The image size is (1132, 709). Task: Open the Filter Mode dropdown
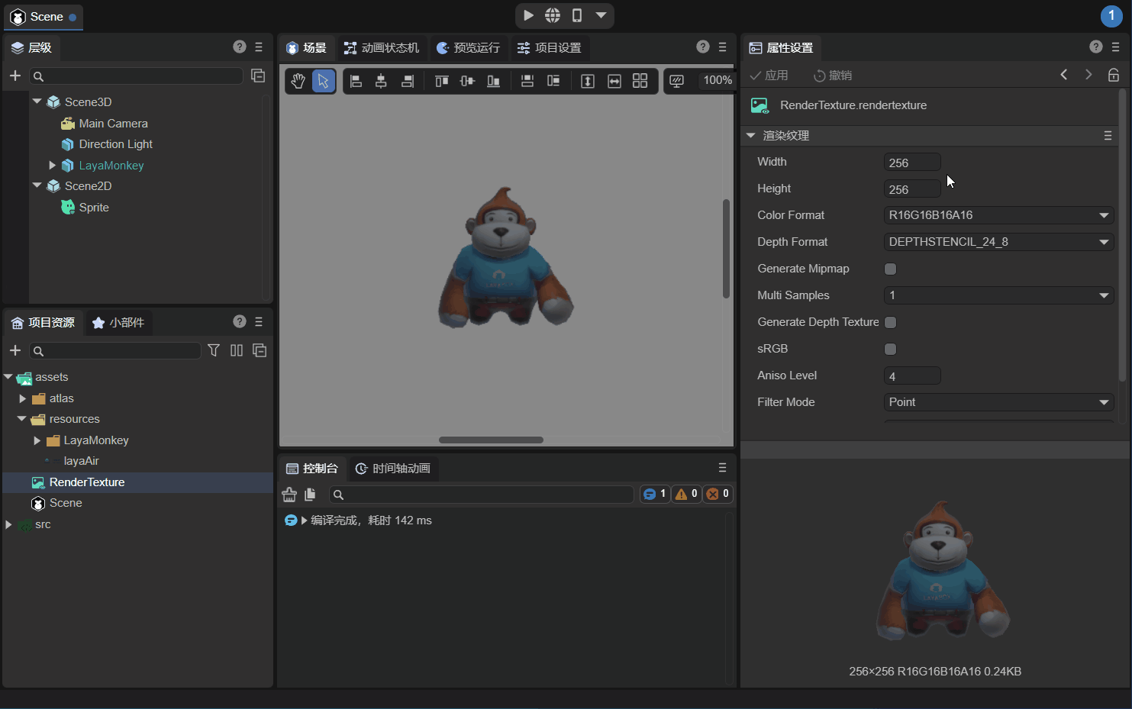pyautogui.click(x=998, y=402)
